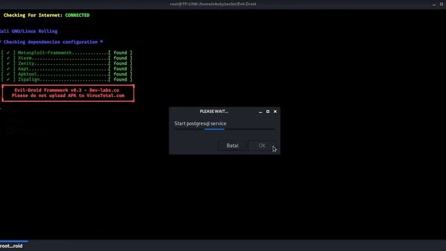Click the Zipalign dependency row
Screen dimensions: 446x251
[x=67, y=79]
